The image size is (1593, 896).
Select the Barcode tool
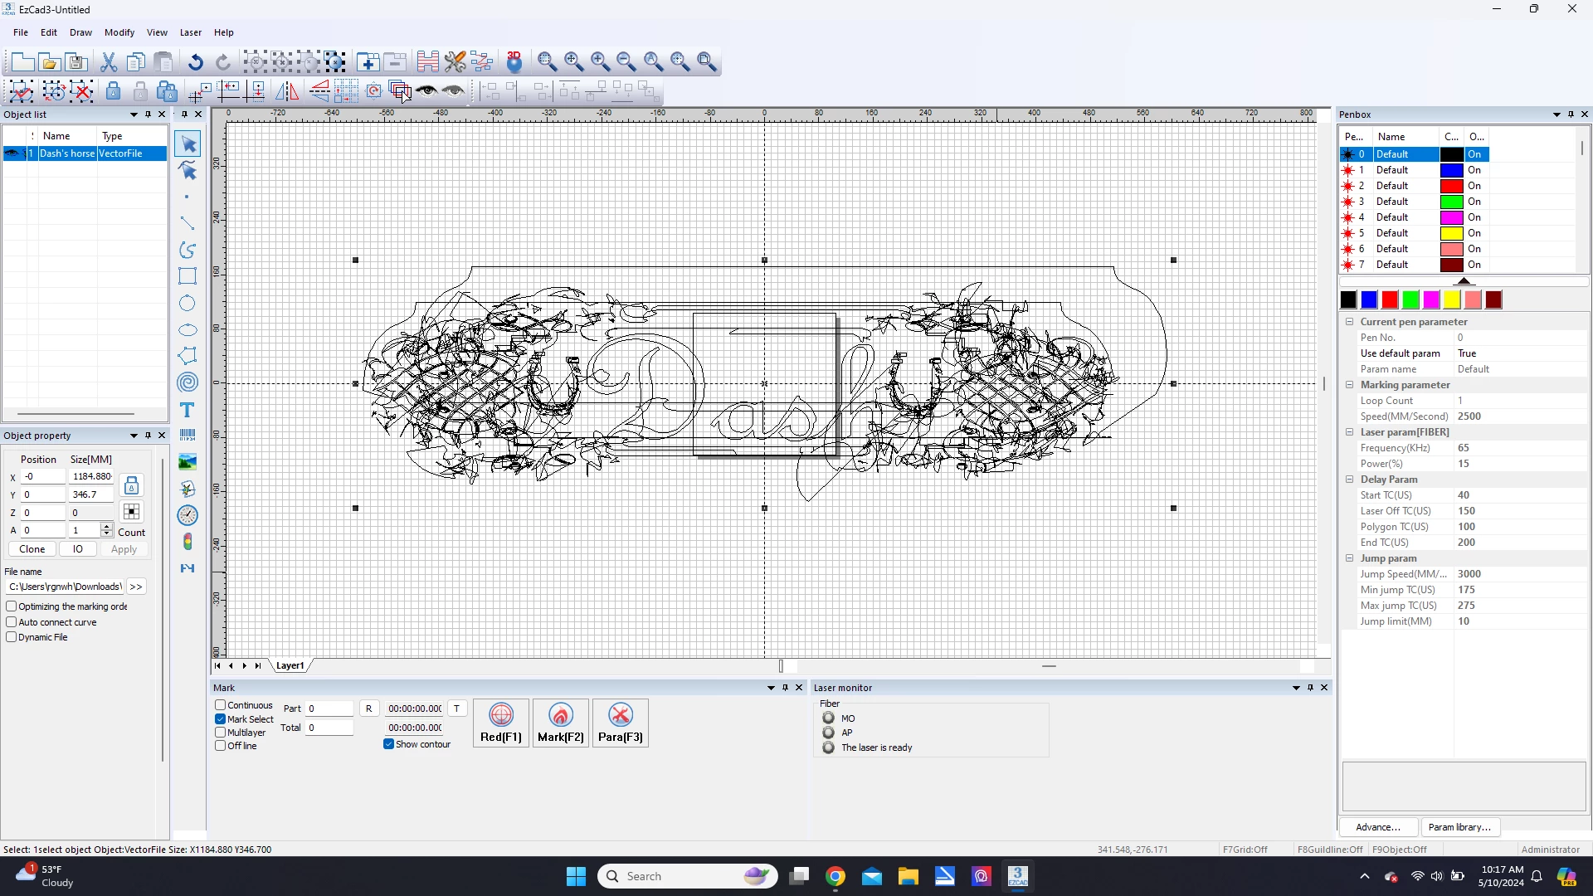[188, 435]
